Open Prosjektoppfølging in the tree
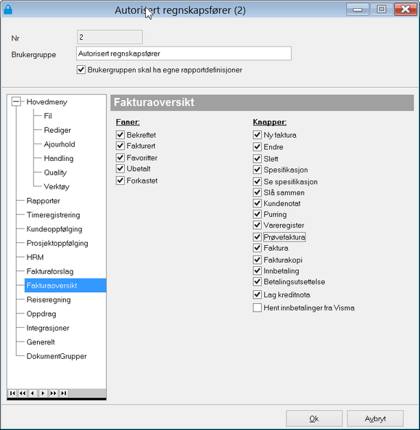This screenshot has width=420, height=430. click(x=57, y=243)
